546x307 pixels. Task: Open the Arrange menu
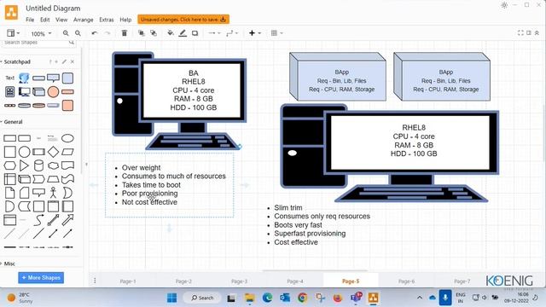coord(84,20)
